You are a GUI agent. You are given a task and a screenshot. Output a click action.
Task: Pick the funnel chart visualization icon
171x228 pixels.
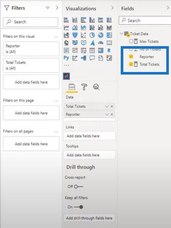pos(75,35)
